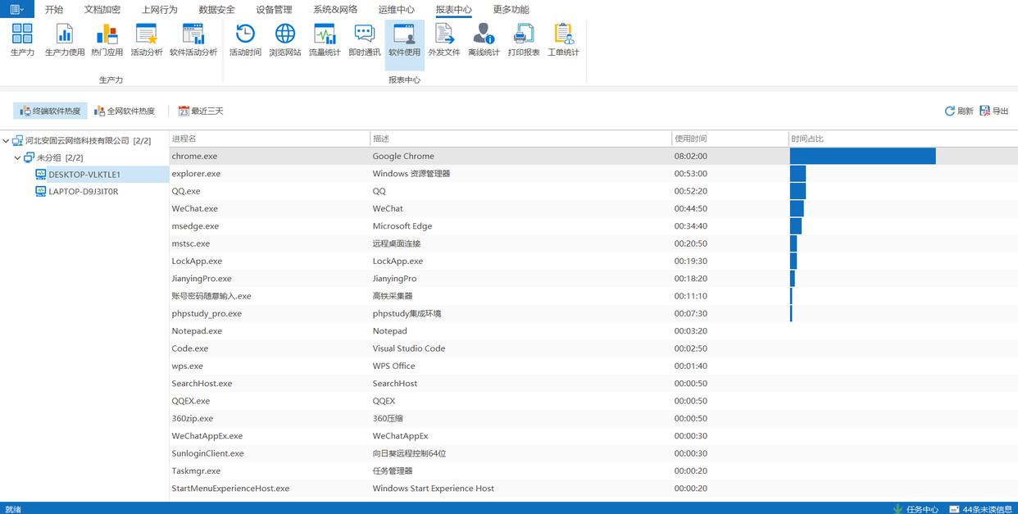Screen dimensions: 1018x514
Task: Open the 打印报表 report
Action: pos(523,39)
